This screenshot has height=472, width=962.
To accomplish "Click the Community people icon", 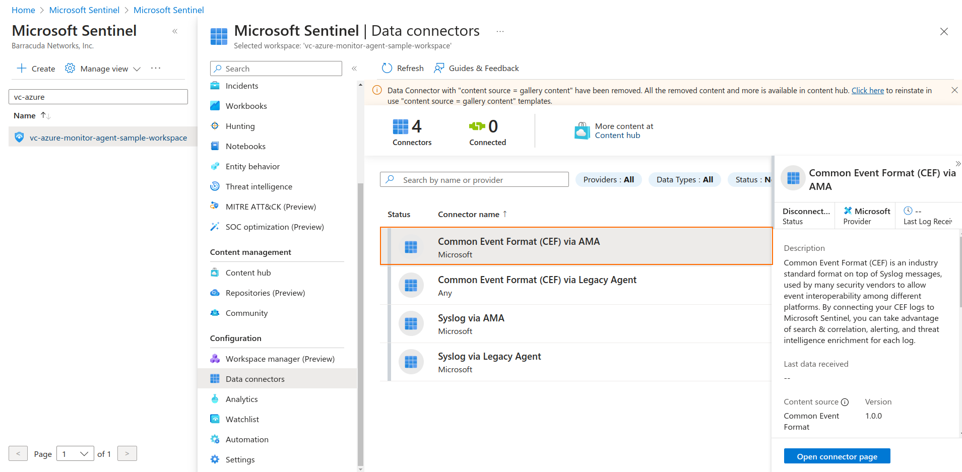I will pos(215,313).
